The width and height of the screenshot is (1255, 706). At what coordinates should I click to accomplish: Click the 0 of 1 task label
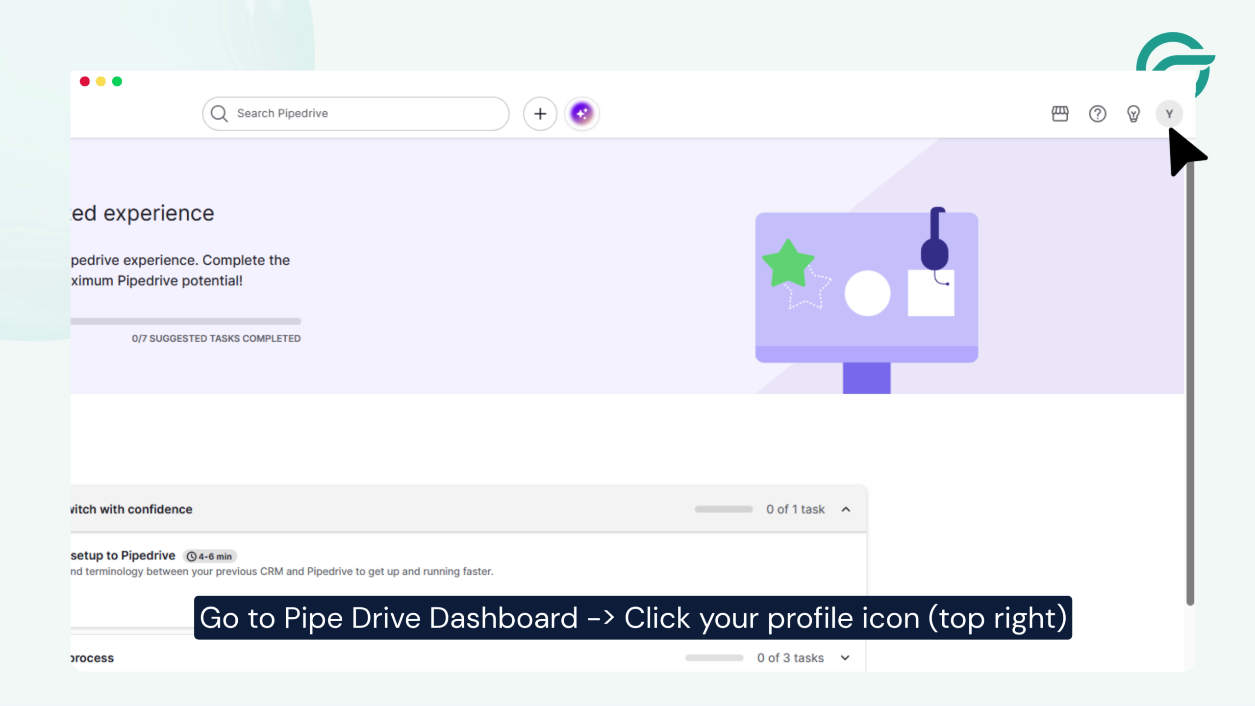796,509
